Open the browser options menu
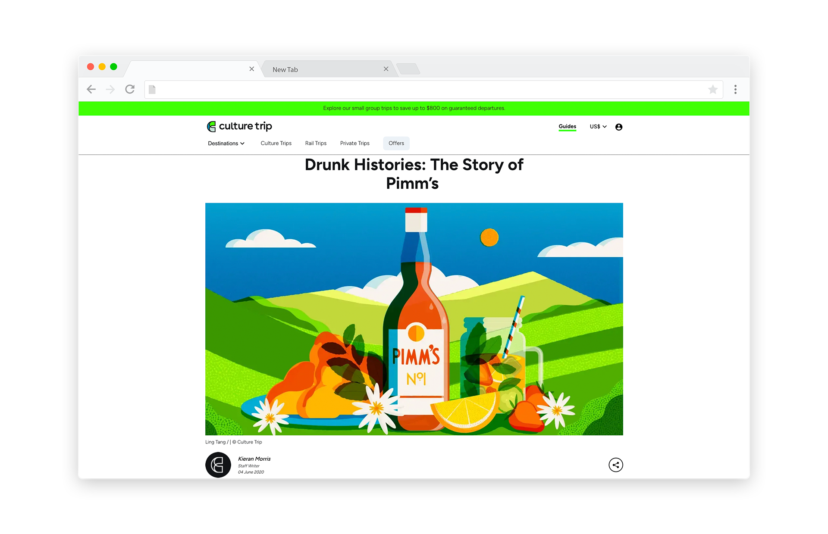 [735, 89]
